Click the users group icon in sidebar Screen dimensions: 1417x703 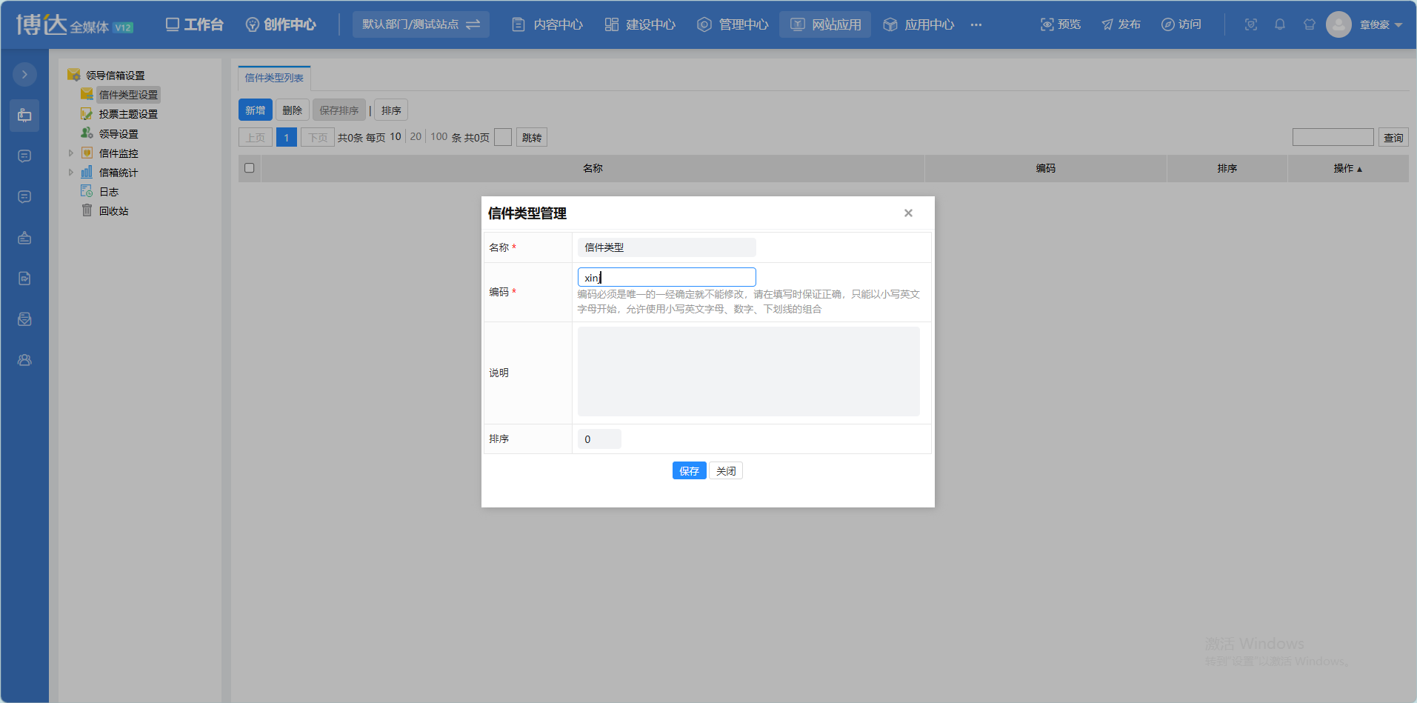pos(24,360)
